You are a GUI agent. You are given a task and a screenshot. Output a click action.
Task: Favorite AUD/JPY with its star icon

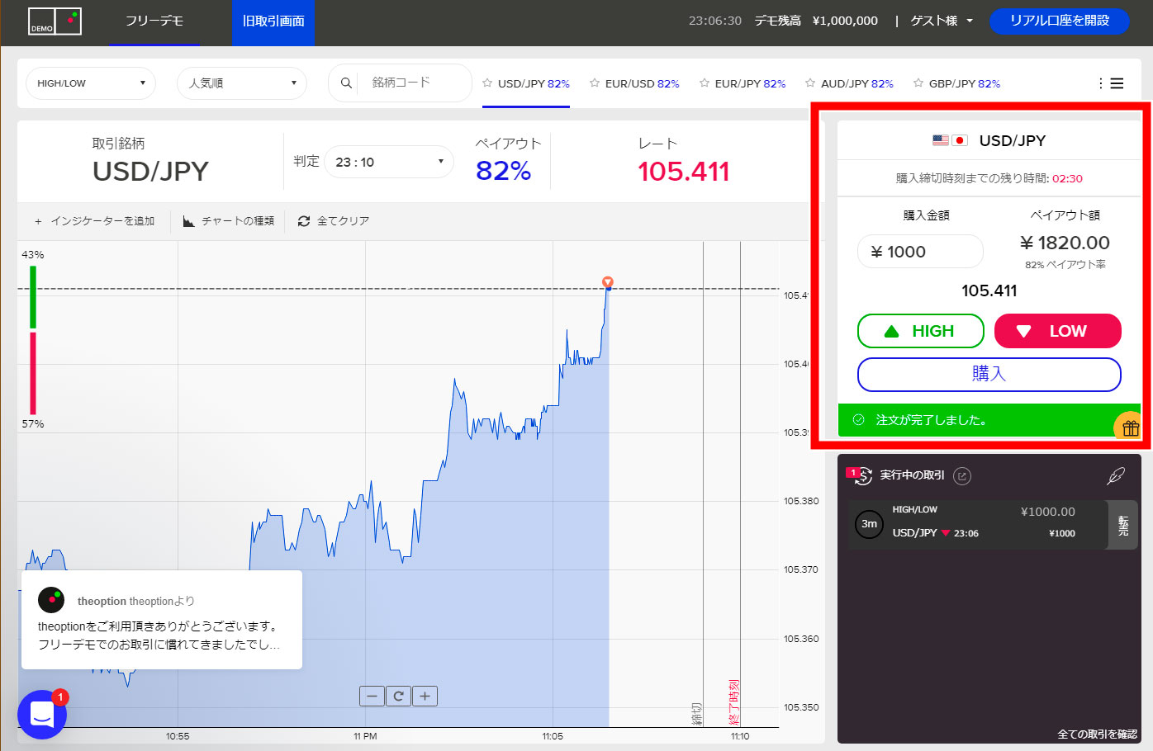(x=810, y=83)
